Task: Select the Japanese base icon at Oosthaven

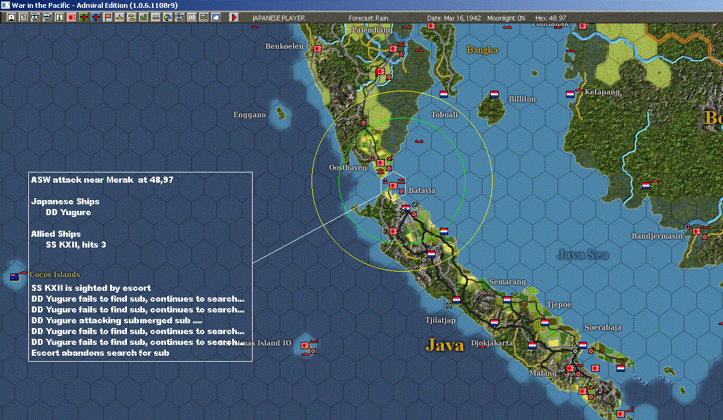Action: point(380,162)
